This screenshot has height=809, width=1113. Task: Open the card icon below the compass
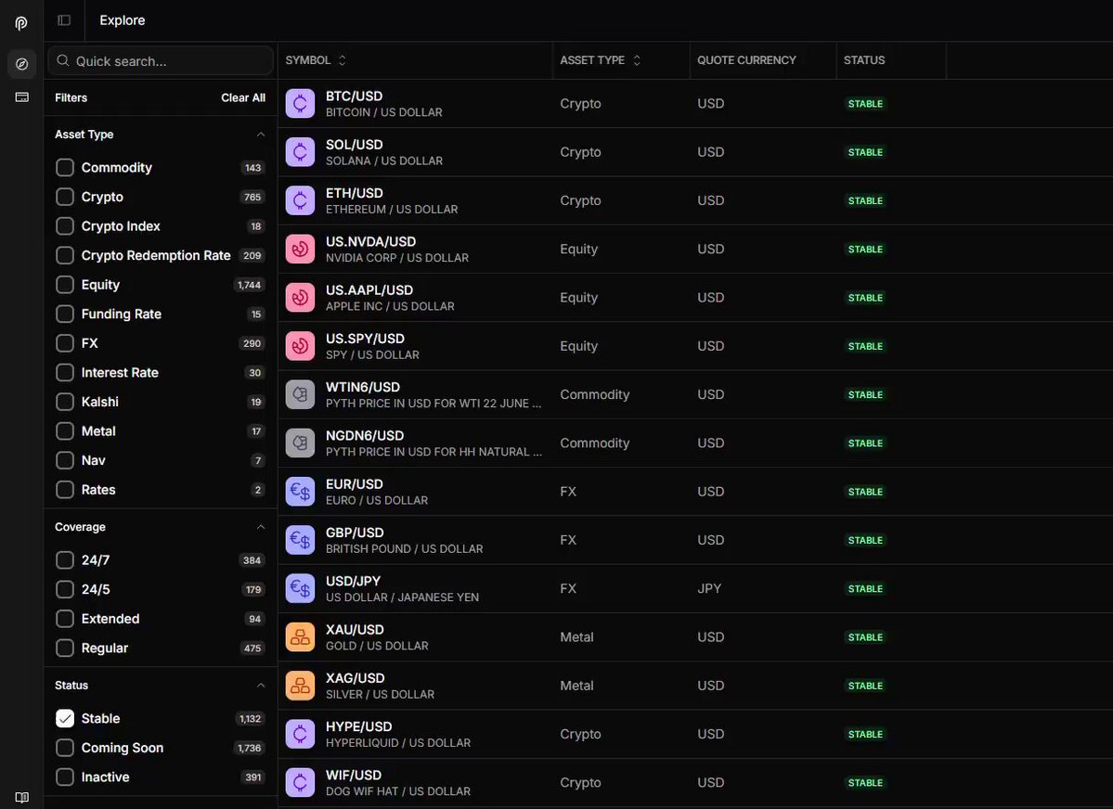(x=22, y=96)
